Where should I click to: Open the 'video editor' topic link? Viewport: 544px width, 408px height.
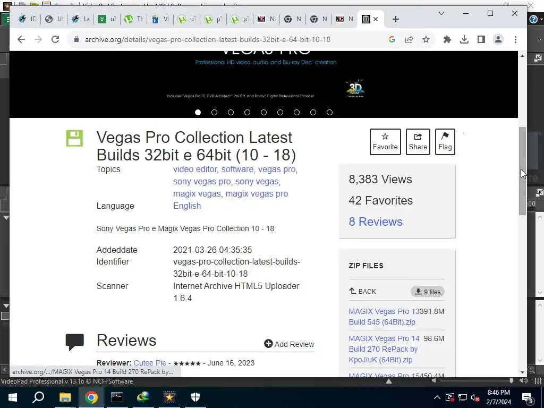[194, 169]
